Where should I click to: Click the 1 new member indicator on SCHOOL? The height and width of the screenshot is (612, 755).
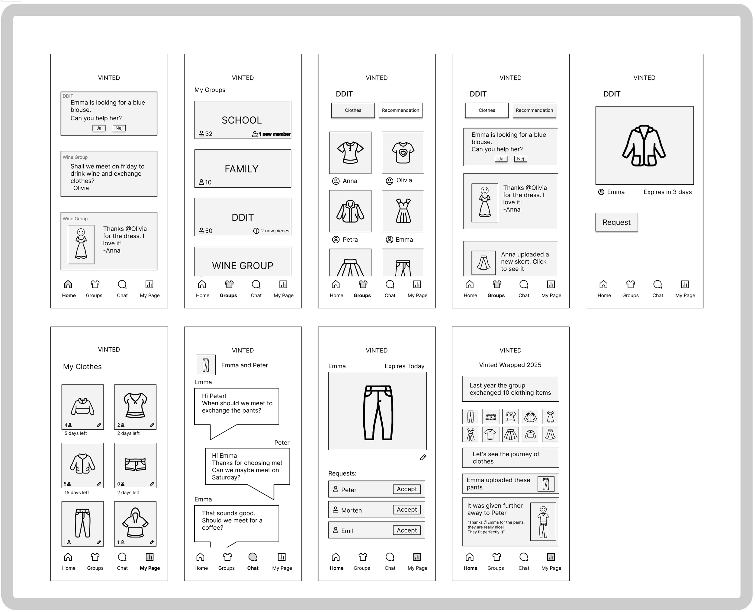click(272, 134)
